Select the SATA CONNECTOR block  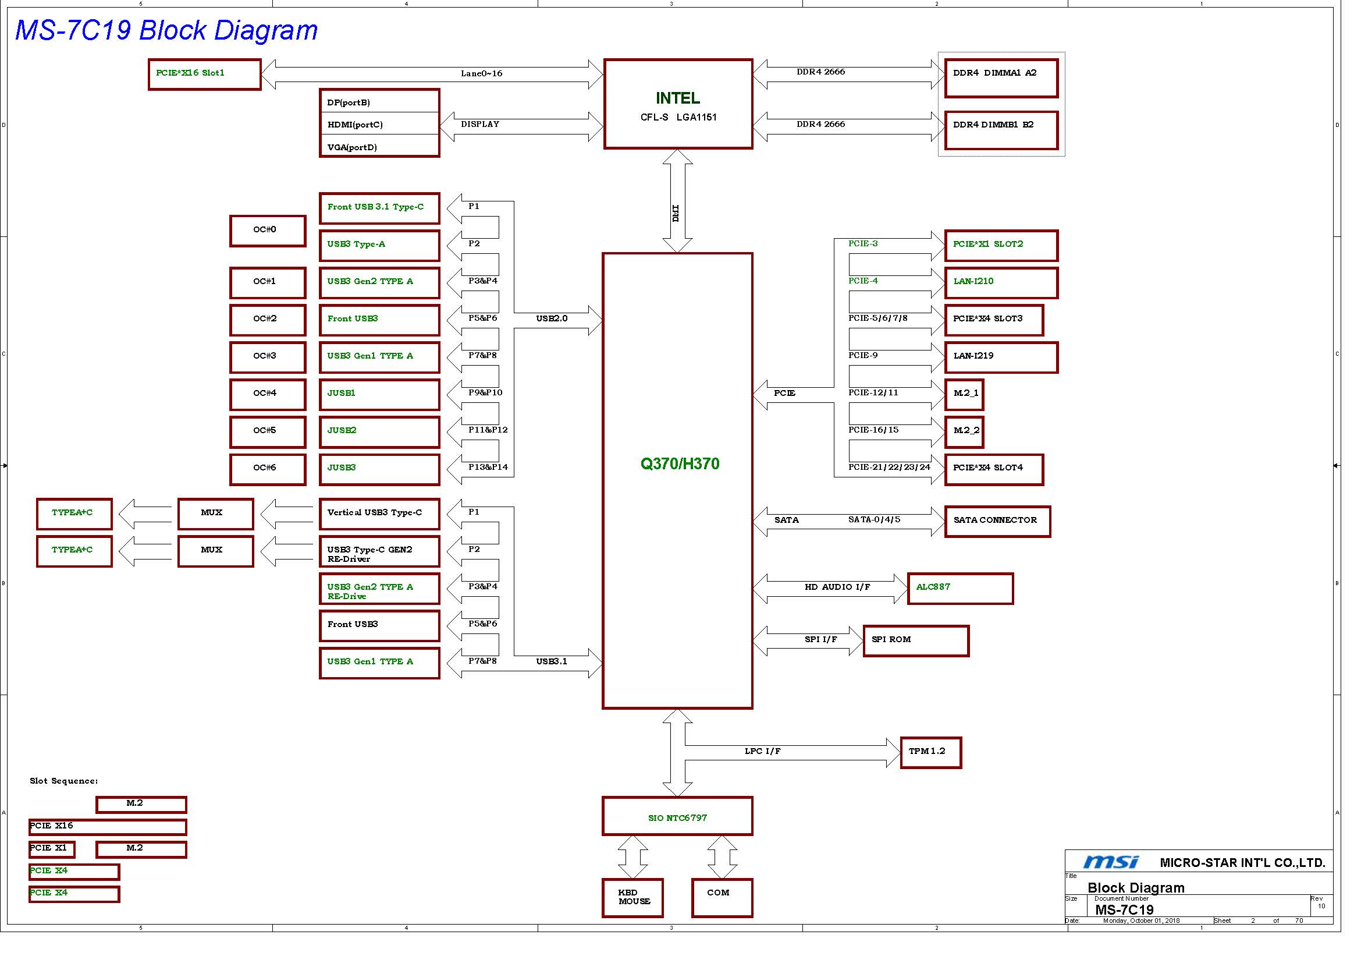point(998,522)
